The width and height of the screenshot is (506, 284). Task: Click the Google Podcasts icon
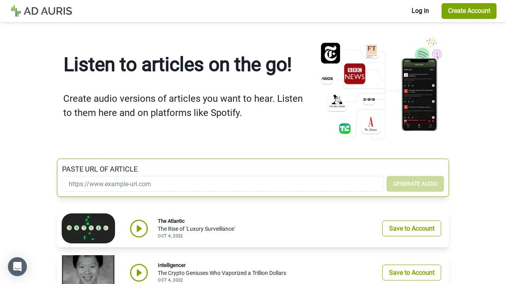coord(431,42)
